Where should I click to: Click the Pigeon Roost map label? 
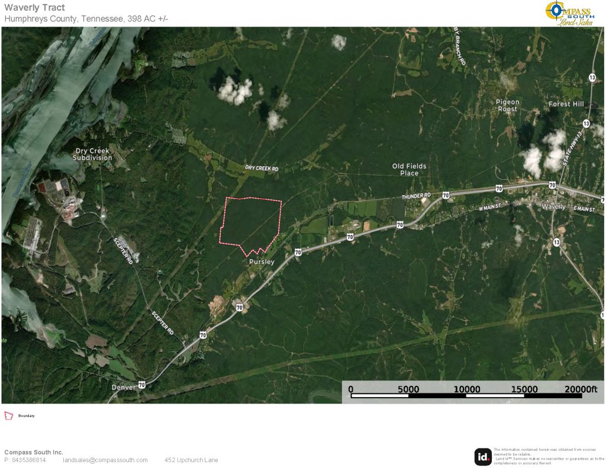(x=507, y=105)
